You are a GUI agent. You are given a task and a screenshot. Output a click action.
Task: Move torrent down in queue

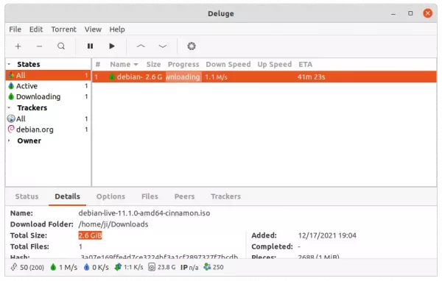click(163, 46)
